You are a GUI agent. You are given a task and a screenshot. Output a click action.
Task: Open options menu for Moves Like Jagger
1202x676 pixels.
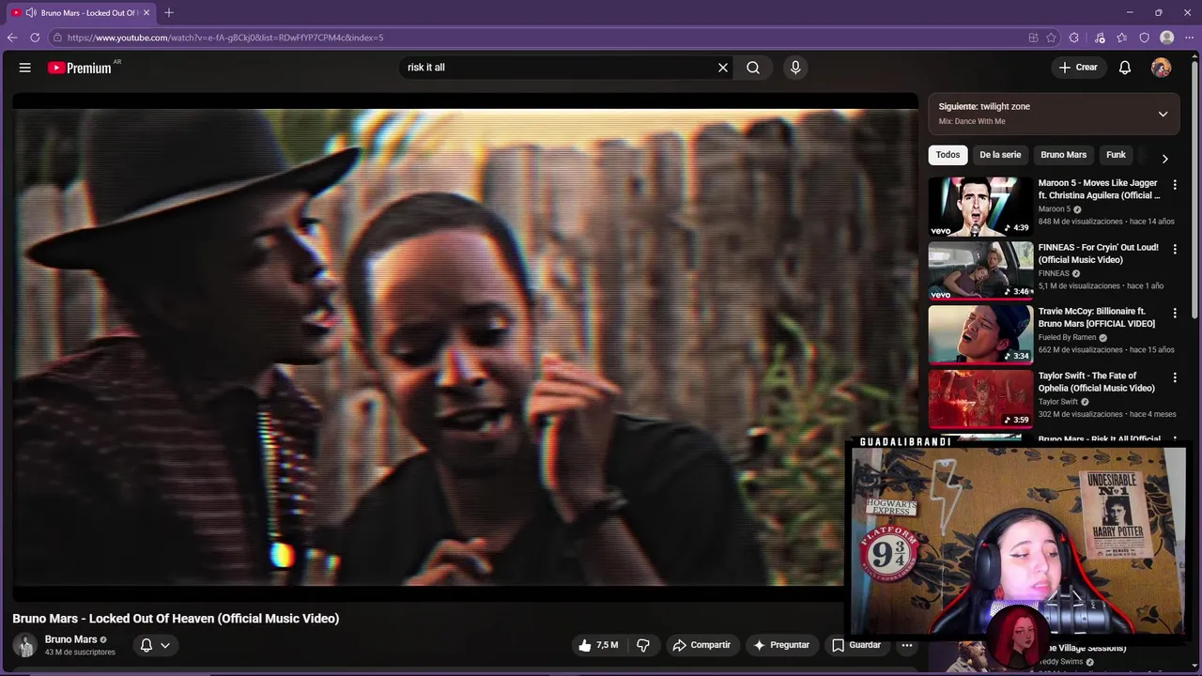click(x=1174, y=185)
